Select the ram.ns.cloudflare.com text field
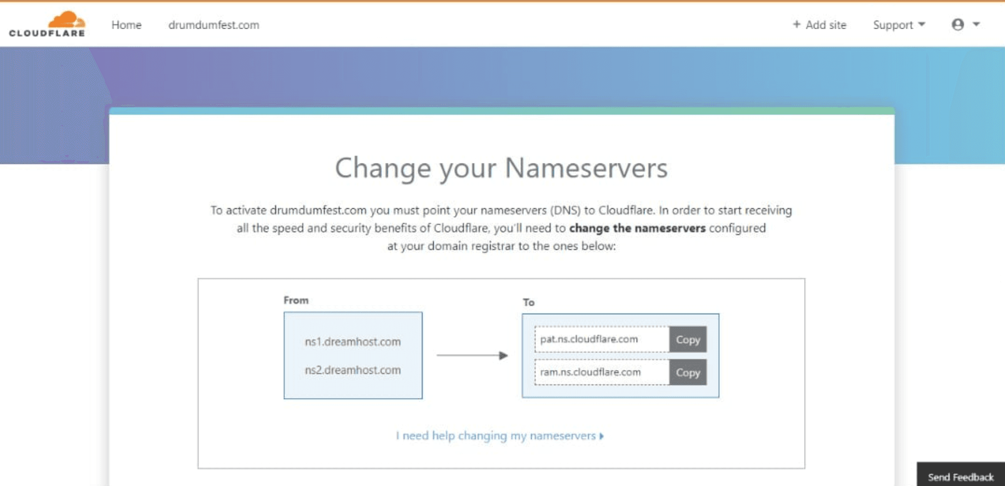 (x=602, y=372)
